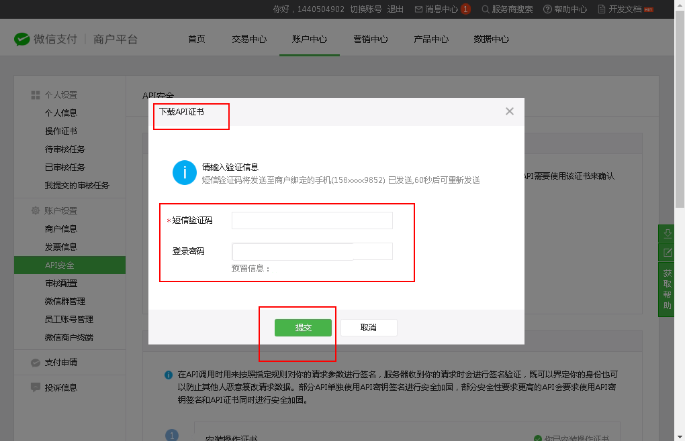Open 帮助中心 question mark icon
The height and width of the screenshot is (441, 685).
547,9
